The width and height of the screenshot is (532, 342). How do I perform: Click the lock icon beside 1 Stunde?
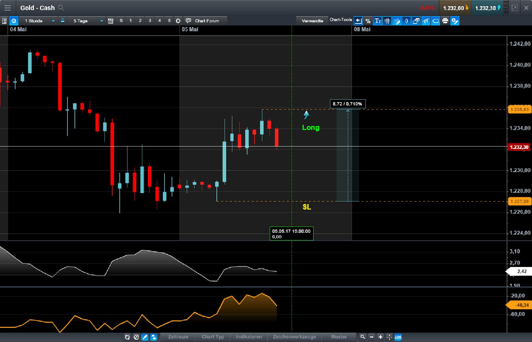pos(63,21)
